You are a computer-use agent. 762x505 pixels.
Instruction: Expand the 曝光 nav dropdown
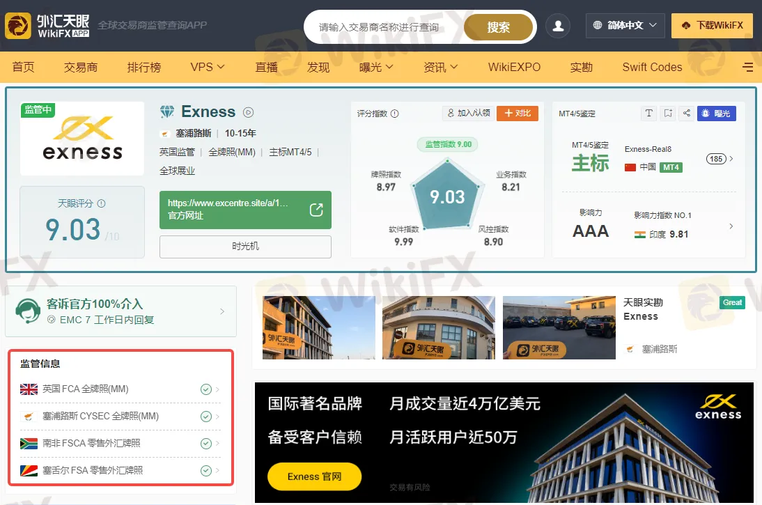point(376,67)
